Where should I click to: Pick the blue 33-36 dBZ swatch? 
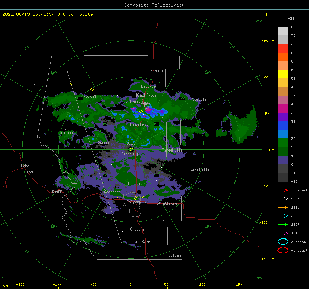point(283,125)
